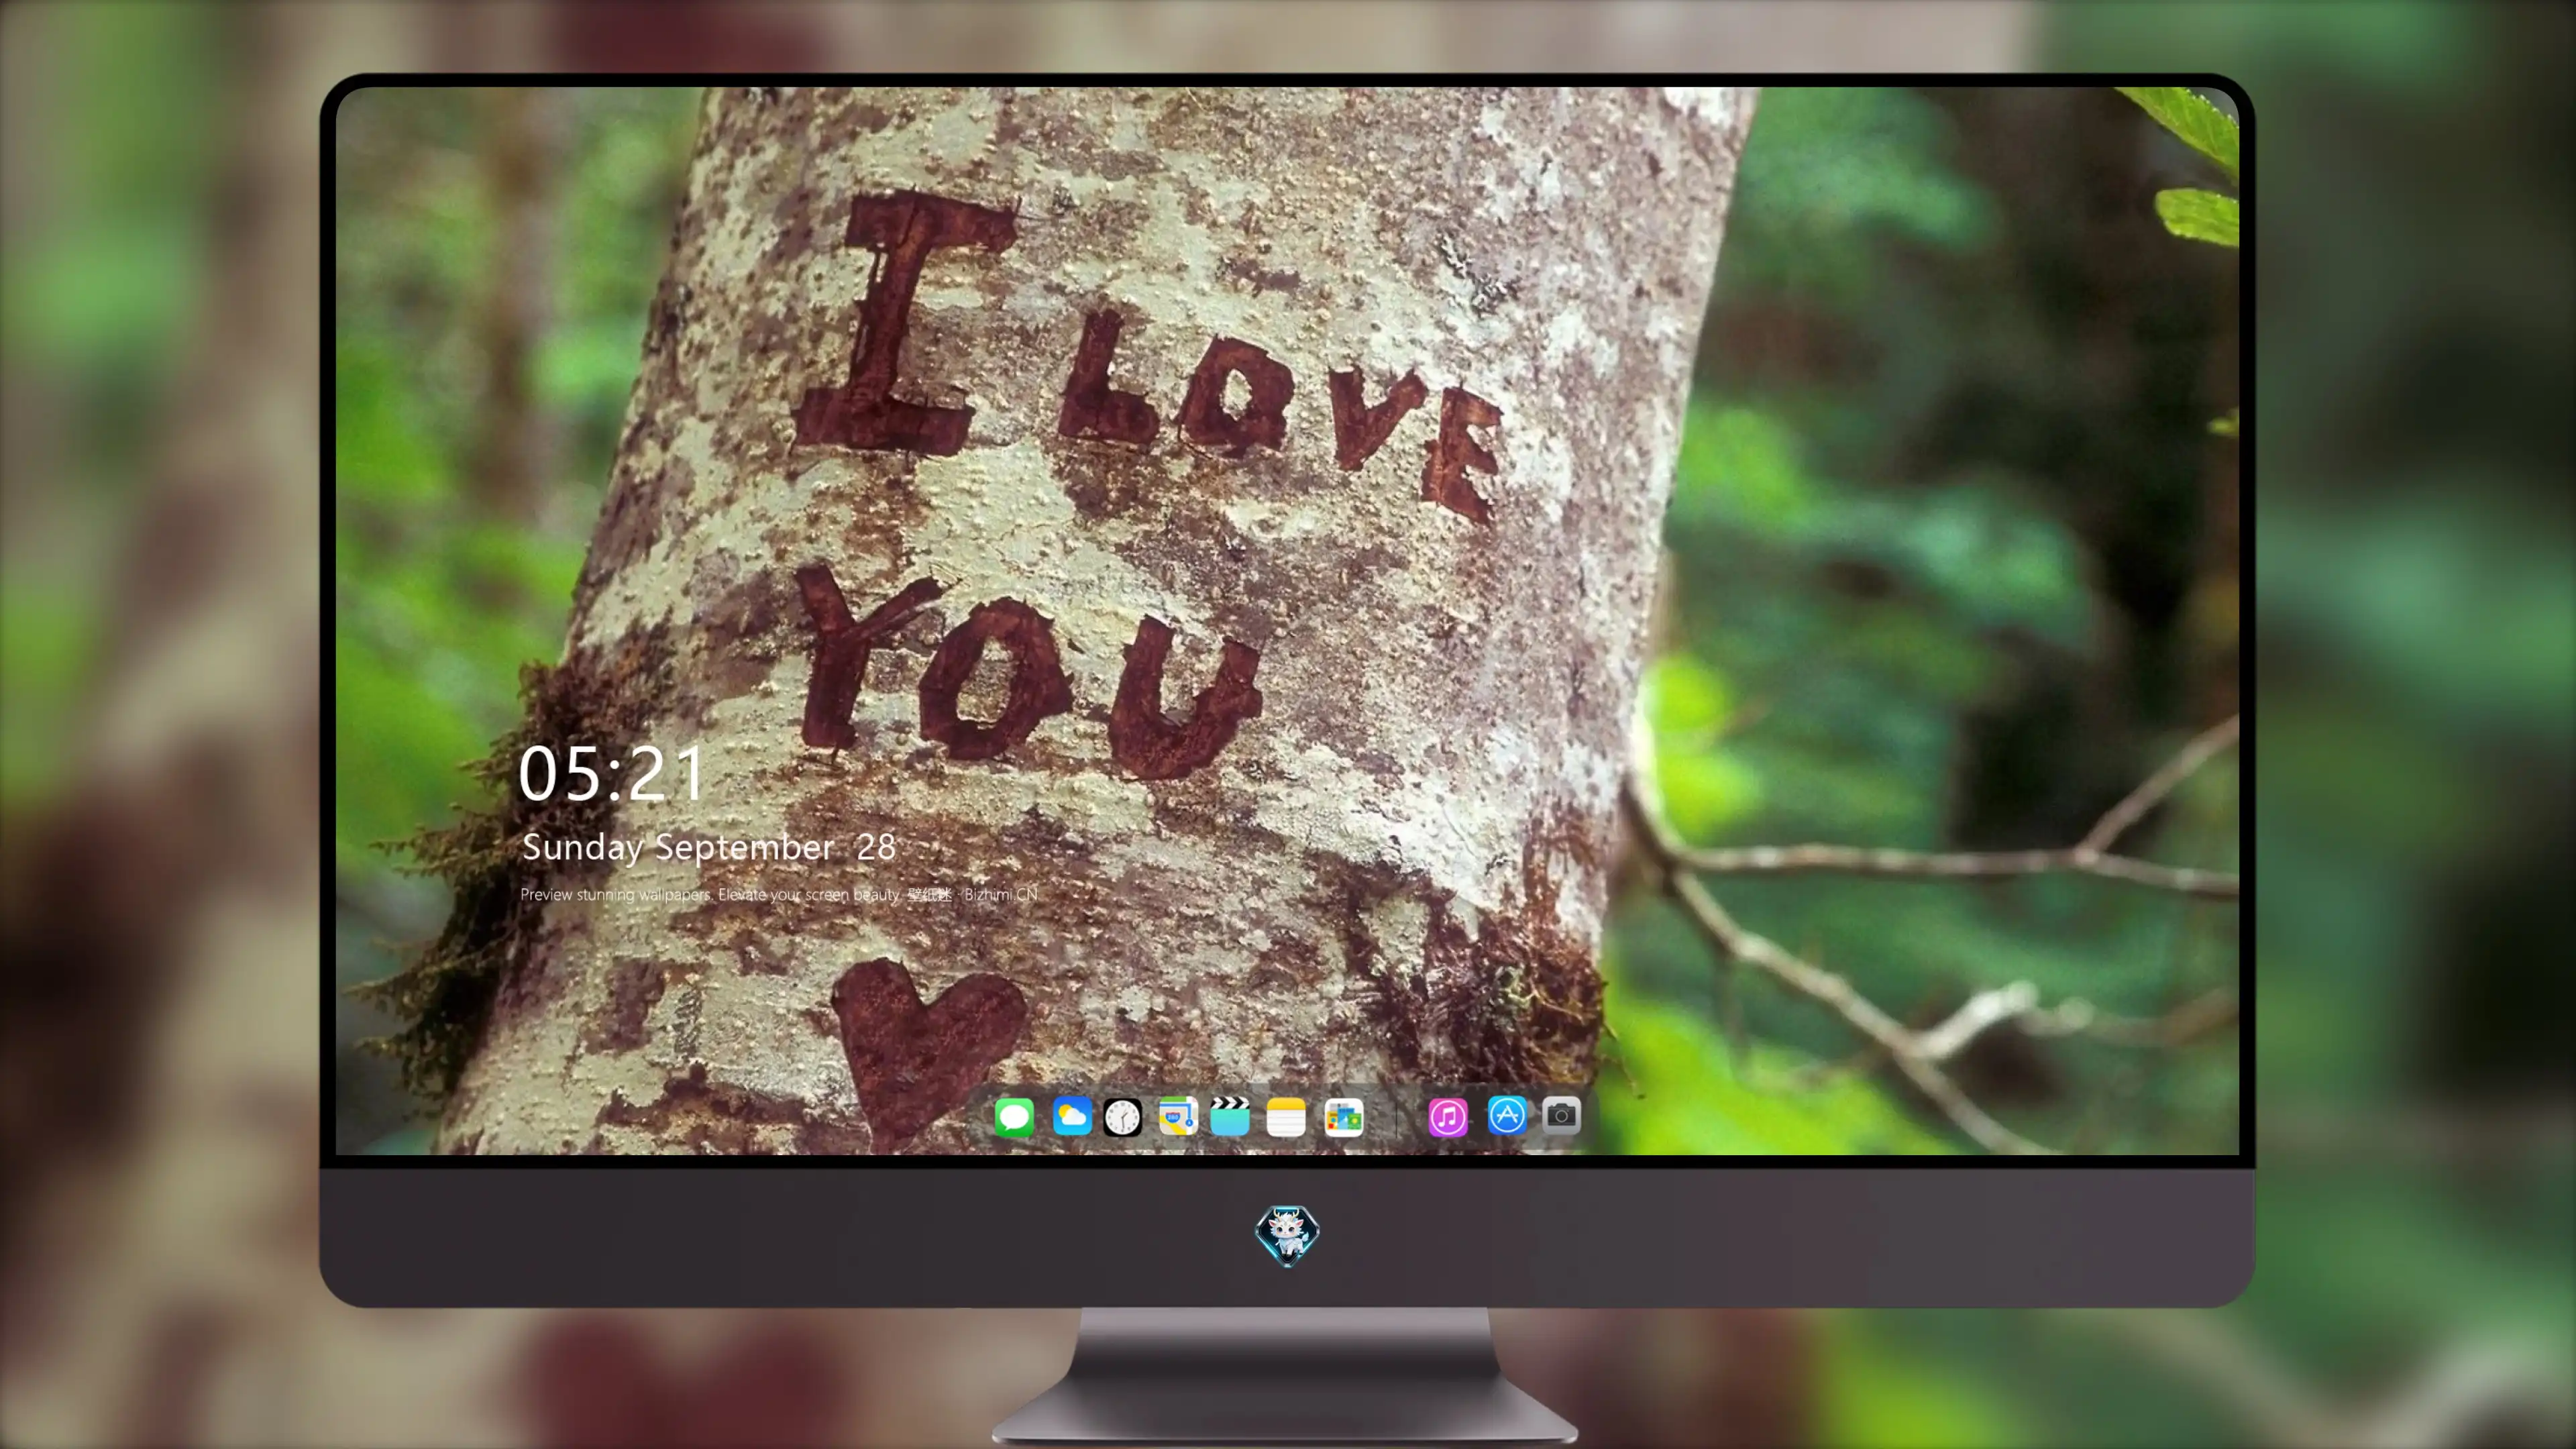Image resolution: width=2576 pixels, height=1449 pixels.
Task: Open the clapperboard Videos app in dock
Action: pos(1230,1116)
